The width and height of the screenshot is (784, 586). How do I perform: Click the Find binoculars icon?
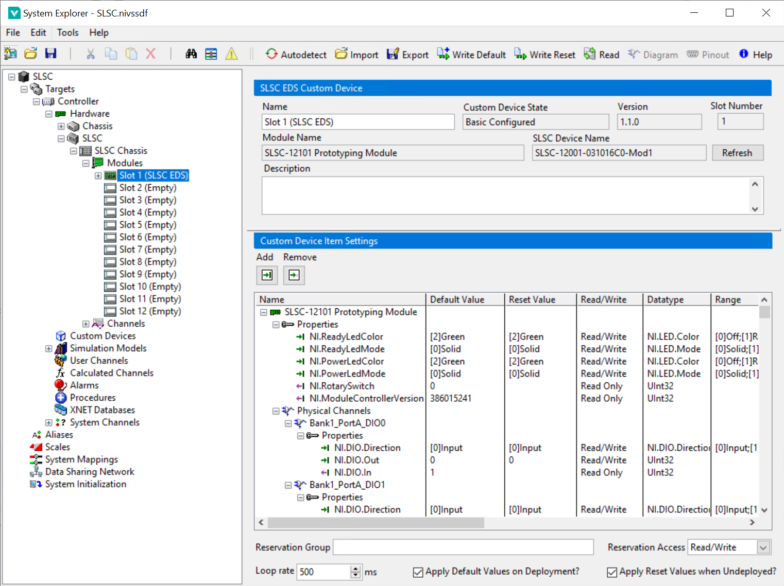pos(191,54)
